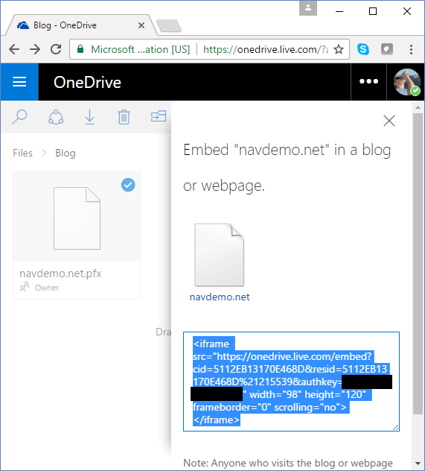Click the green padlock secure icon
The image size is (425, 471).
pos(80,49)
